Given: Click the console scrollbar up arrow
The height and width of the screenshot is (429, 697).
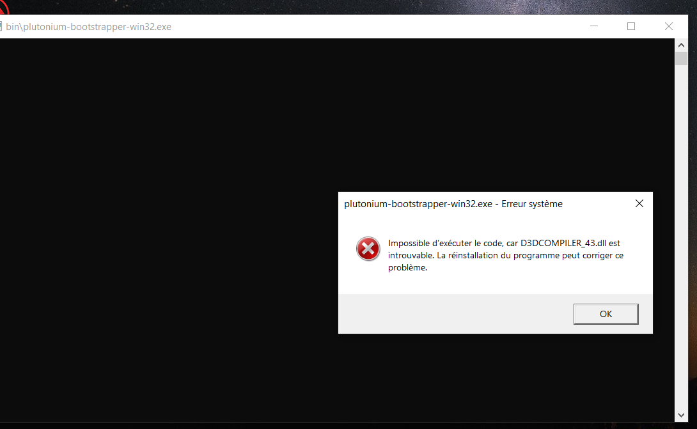Looking at the screenshot, I should [681, 45].
